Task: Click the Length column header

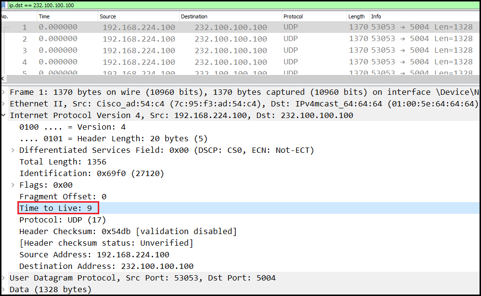Action: pyautogui.click(x=356, y=16)
